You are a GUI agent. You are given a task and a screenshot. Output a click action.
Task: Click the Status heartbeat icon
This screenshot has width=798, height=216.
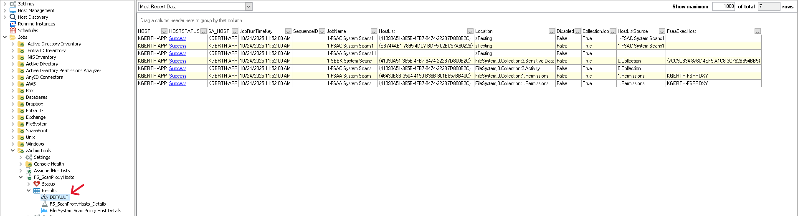pyautogui.click(x=37, y=184)
